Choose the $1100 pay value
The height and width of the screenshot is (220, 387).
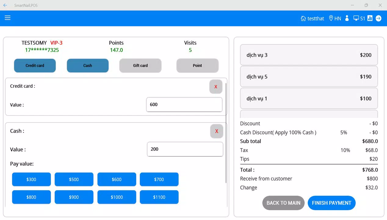(159, 197)
